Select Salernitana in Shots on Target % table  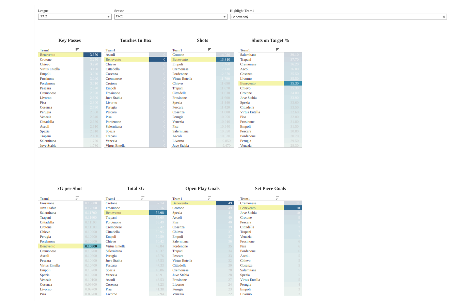[x=248, y=55]
